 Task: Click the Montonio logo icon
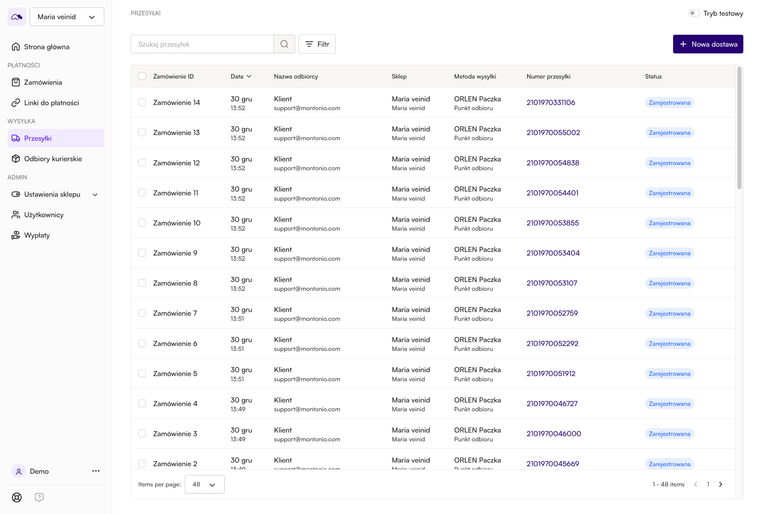click(17, 17)
